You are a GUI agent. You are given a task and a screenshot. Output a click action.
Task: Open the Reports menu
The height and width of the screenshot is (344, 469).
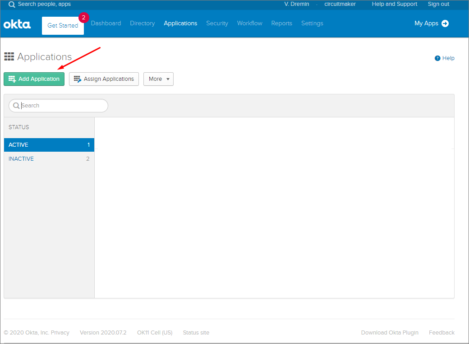point(281,23)
